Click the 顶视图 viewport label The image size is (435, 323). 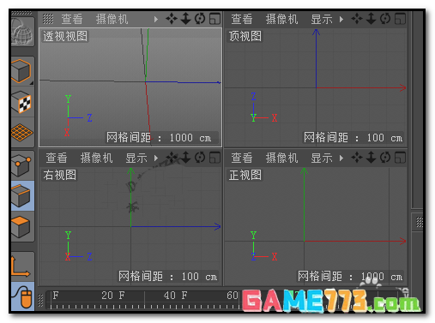click(x=245, y=36)
